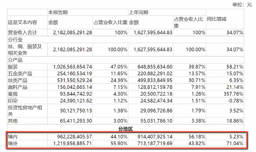Select the 境外 row label

click(x=13, y=144)
